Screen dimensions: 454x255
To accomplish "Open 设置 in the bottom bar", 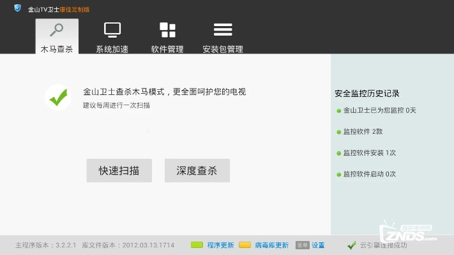I will point(318,245).
